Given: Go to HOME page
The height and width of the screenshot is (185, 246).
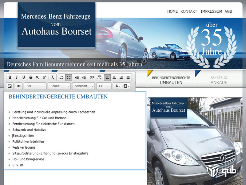Looking at the screenshot, I should pyautogui.click(x=173, y=11).
